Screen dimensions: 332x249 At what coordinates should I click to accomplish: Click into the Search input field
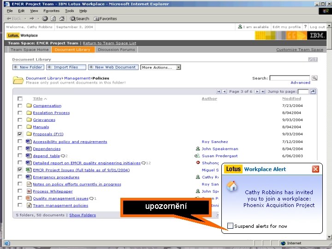(290, 78)
